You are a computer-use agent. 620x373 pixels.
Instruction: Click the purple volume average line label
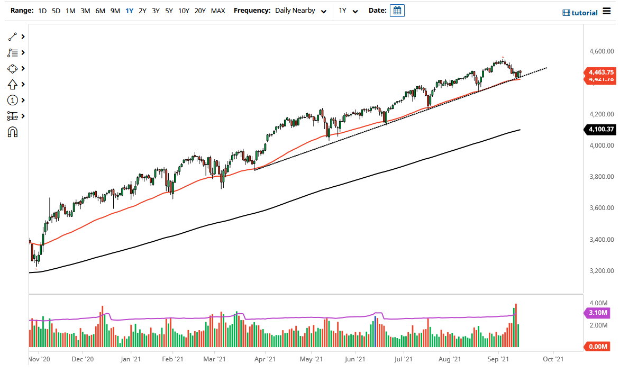pos(598,313)
